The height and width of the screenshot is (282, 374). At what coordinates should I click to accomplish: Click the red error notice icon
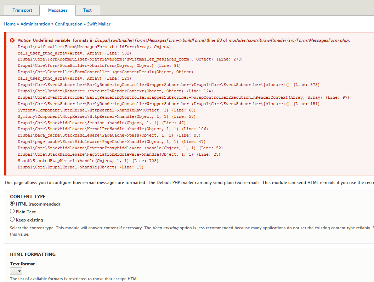pos(12,40)
